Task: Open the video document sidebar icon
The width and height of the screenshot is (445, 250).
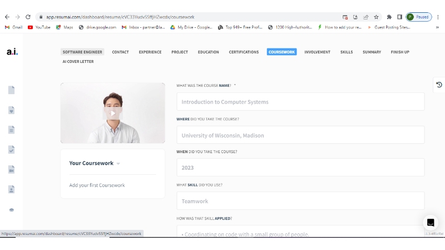Action: click(x=11, y=169)
